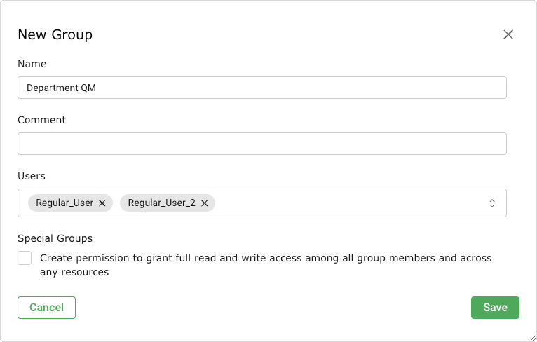Close the New Group dialog with X
This screenshot has height=342, width=537.
pyautogui.click(x=508, y=34)
